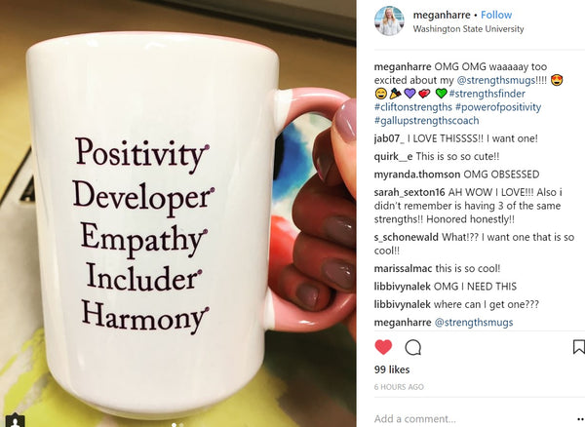Open the more options dots icon
This screenshot has width=585, height=427.
[x=580, y=419]
